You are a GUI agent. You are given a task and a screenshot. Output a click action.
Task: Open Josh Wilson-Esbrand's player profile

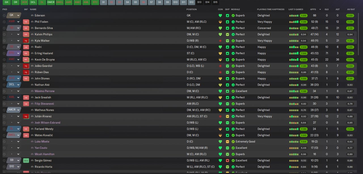pyautogui.click(x=47, y=123)
